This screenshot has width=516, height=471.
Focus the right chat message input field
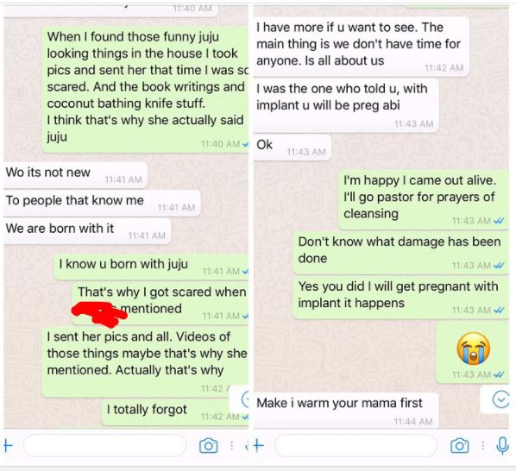(356, 445)
